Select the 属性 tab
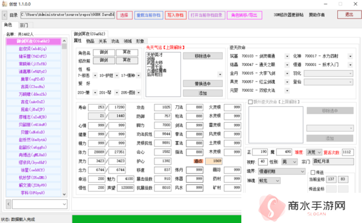This screenshot has height=223, width=362. [78, 40]
